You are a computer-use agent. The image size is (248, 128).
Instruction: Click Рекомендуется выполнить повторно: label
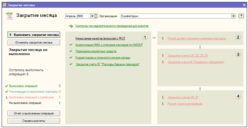point(33,92)
